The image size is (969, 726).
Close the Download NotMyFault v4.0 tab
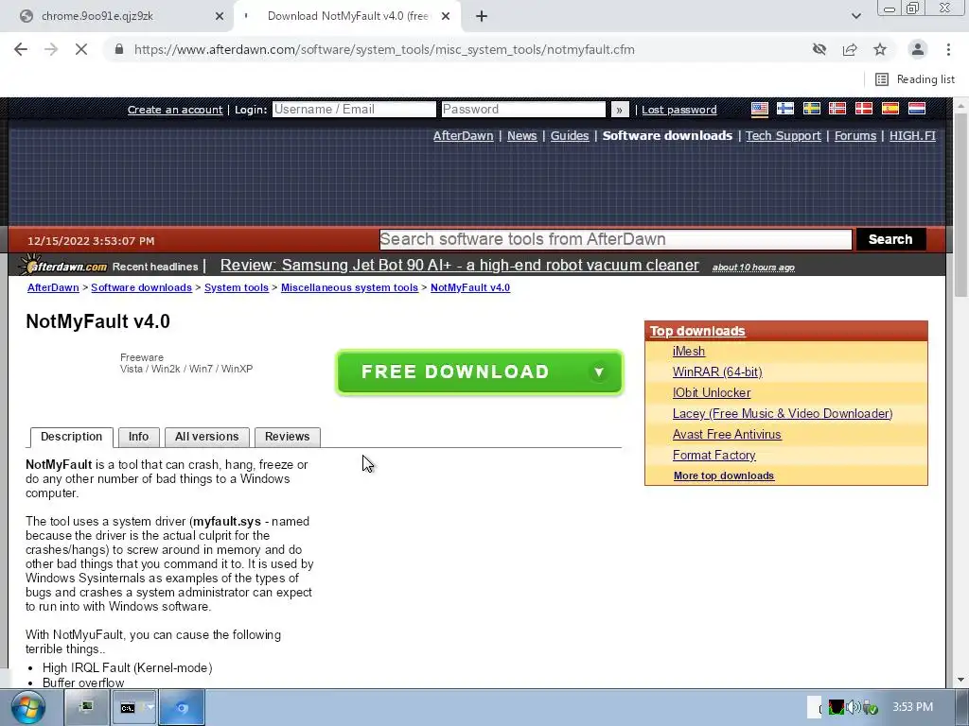[x=446, y=16]
